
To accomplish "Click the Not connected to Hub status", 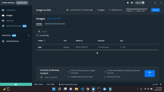I will 68,84.
